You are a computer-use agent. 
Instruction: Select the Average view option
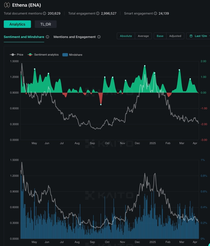[143, 36]
